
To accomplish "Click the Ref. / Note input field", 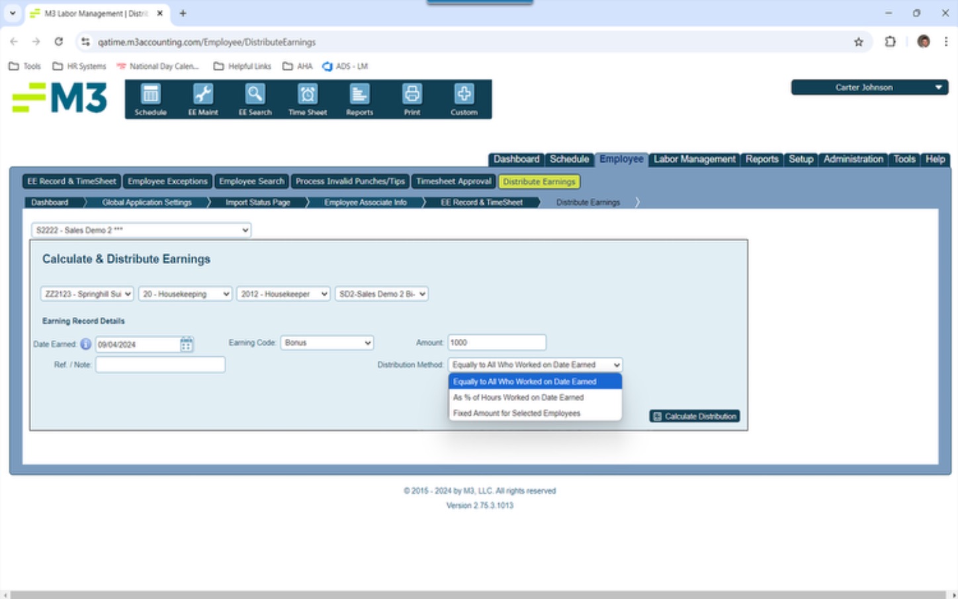I will (x=160, y=365).
